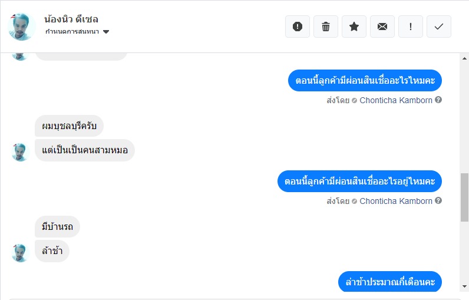The width and height of the screenshot is (469, 300).
Task: Click the scroll down arrow
Action: 464,286
